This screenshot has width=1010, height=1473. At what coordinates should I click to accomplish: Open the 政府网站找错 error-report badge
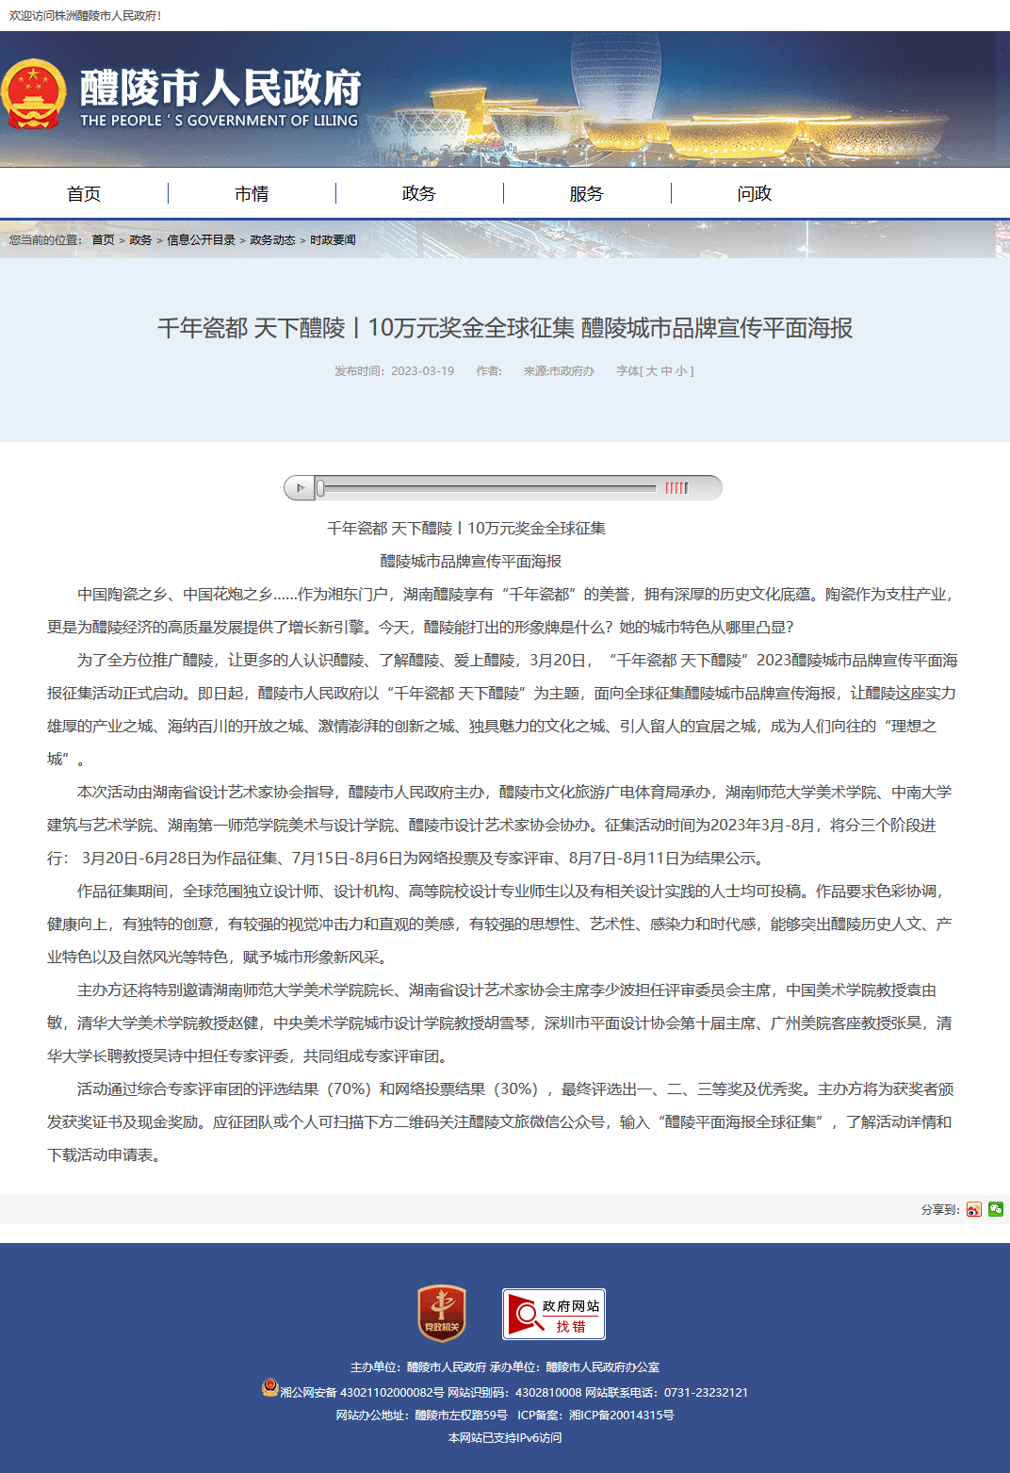pos(554,1314)
